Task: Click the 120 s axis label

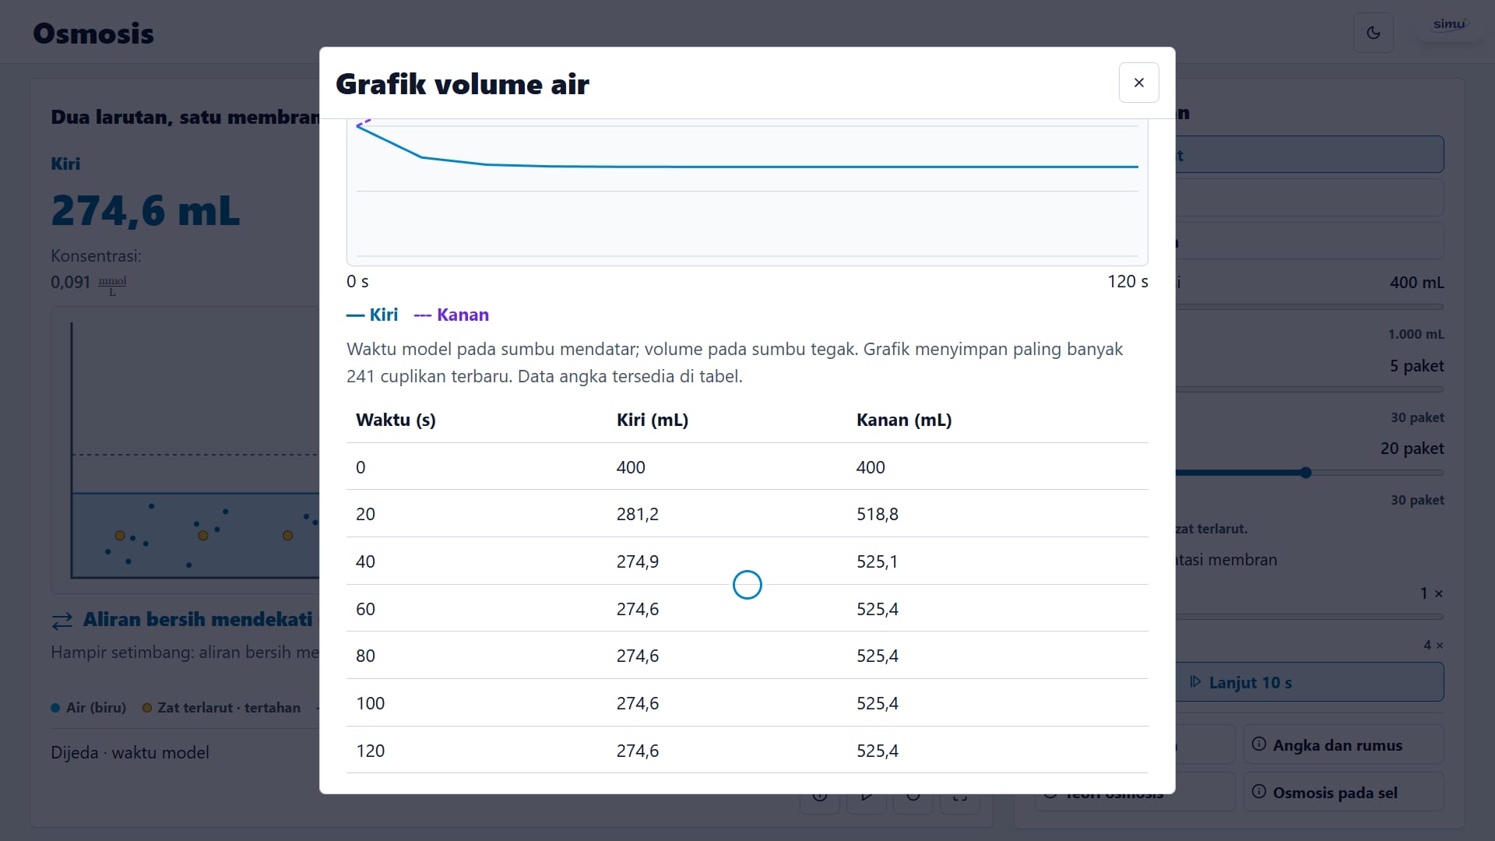Action: click(x=1127, y=281)
